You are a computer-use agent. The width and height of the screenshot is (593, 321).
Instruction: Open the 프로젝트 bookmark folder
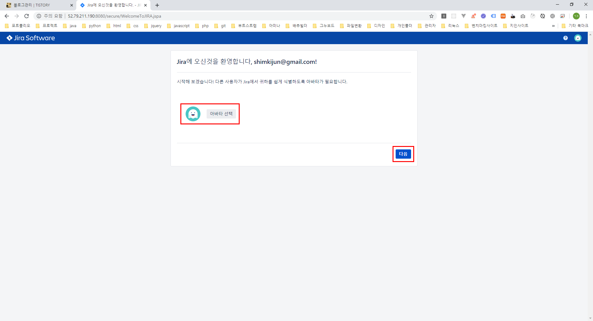click(47, 26)
